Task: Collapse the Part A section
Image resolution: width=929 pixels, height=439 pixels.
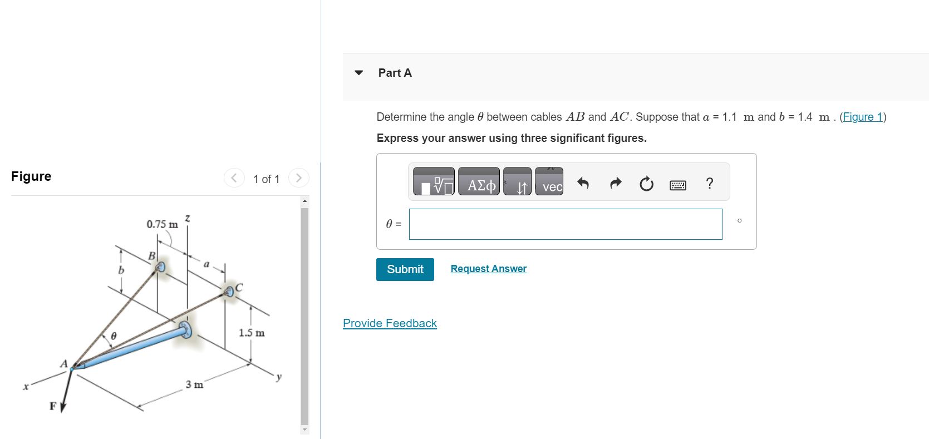Action: pyautogui.click(x=359, y=72)
